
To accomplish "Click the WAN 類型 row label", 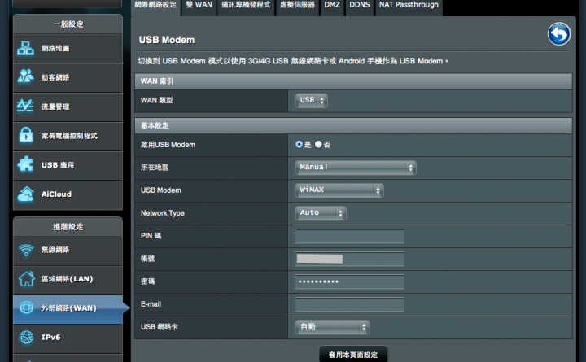I will coord(156,100).
